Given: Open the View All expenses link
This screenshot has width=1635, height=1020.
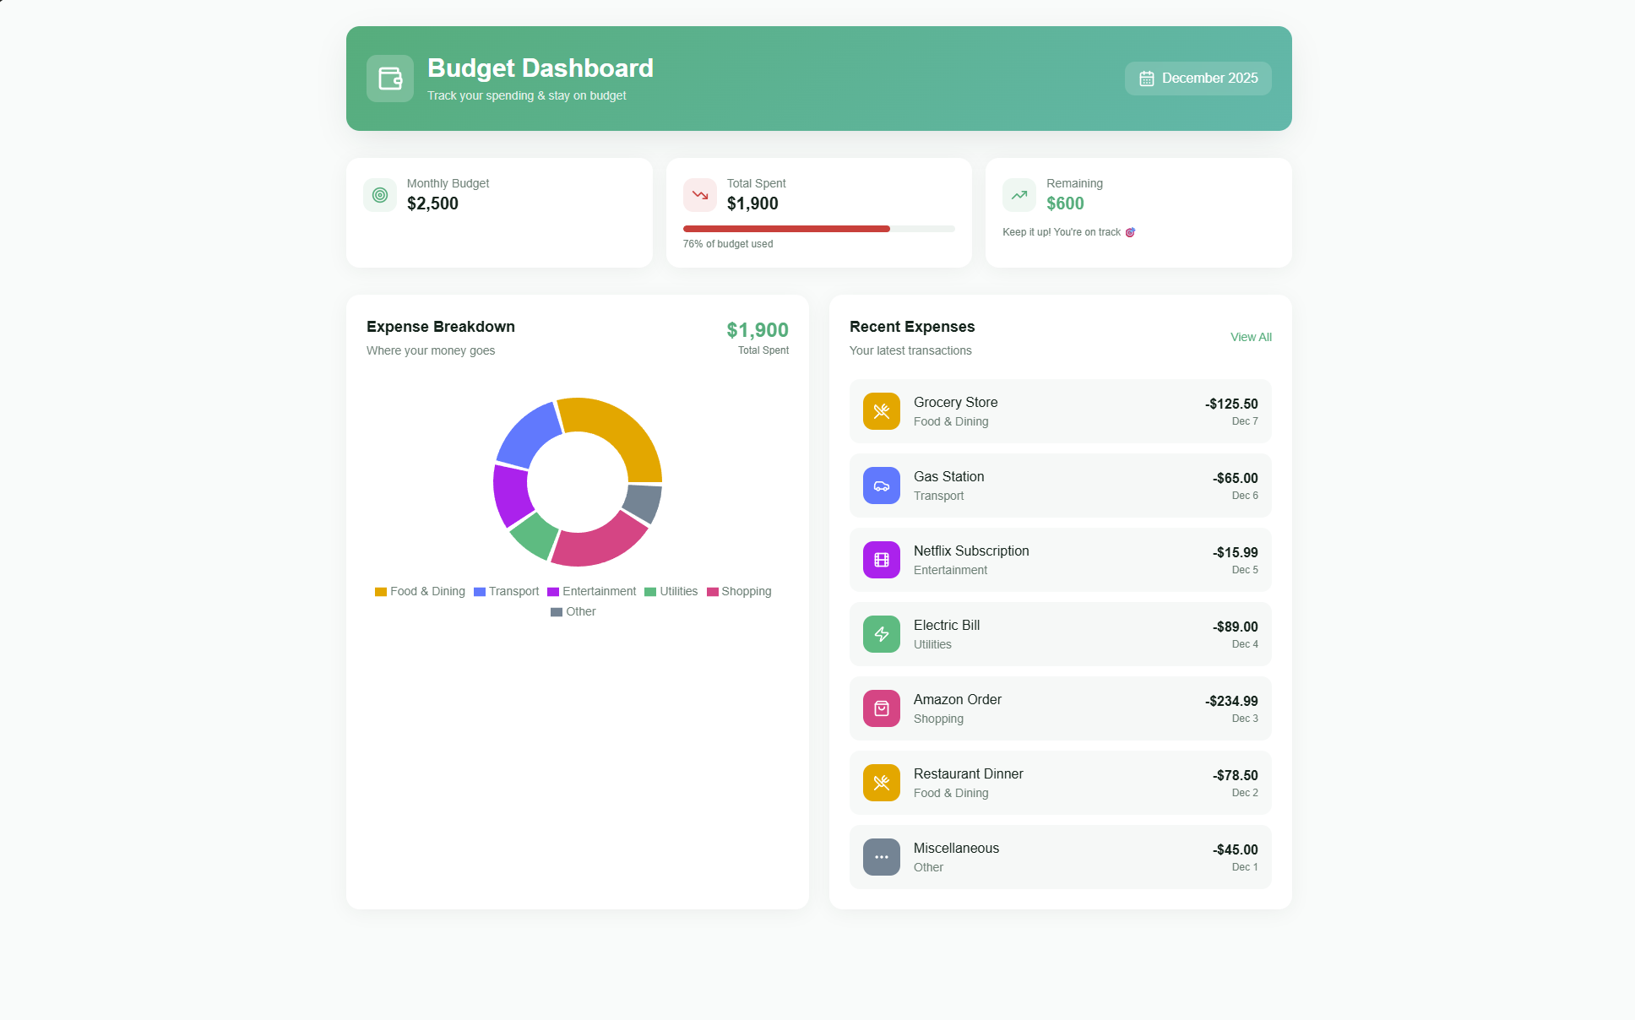Looking at the screenshot, I should (x=1250, y=337).
